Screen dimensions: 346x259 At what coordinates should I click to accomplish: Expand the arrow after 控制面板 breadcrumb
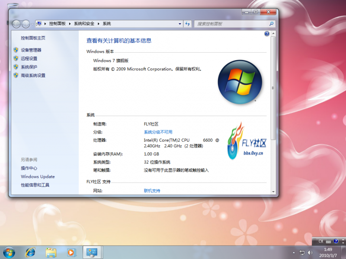coord(70,24)
